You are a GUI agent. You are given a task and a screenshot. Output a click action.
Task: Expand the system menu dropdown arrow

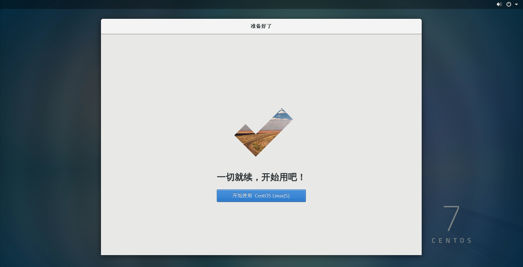(x=516, y=4)
